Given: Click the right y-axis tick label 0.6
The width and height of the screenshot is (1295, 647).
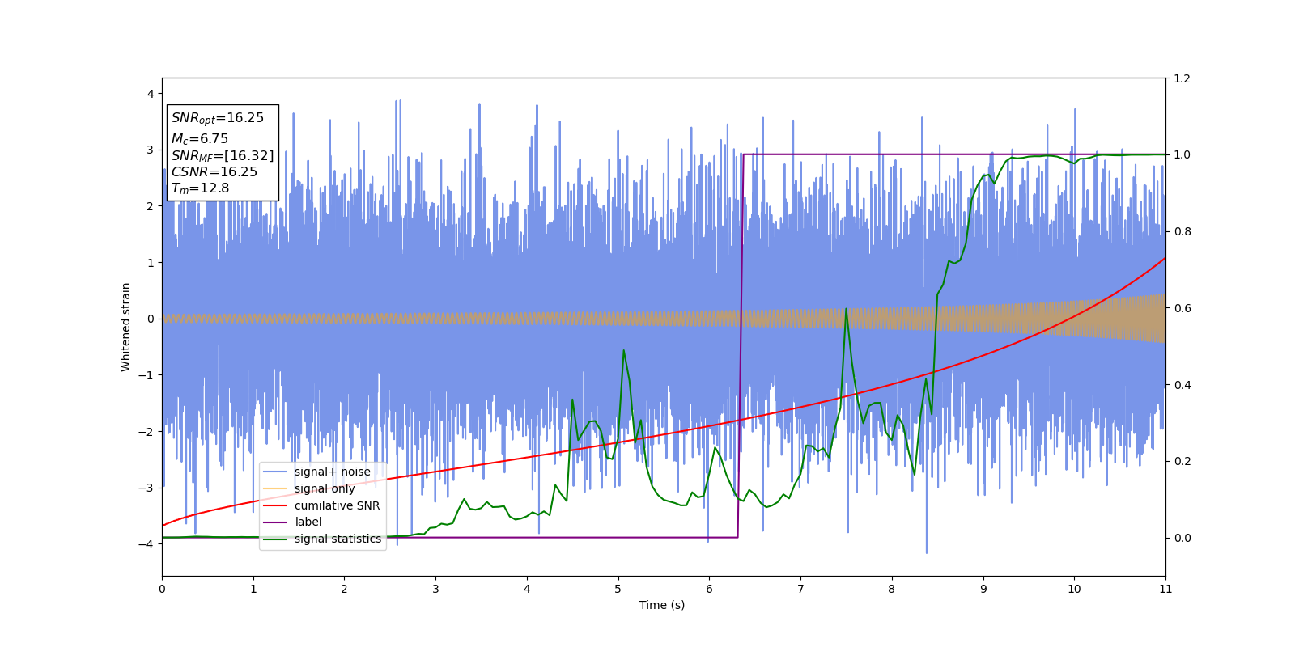Looking at the screenshot, I should (1182, 308).
